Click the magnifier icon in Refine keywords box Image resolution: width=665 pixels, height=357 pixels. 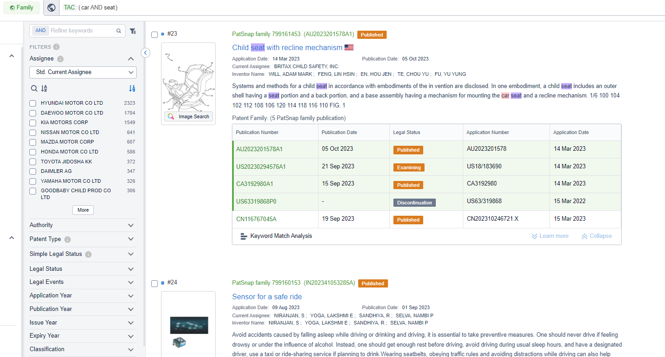(119, 31)
